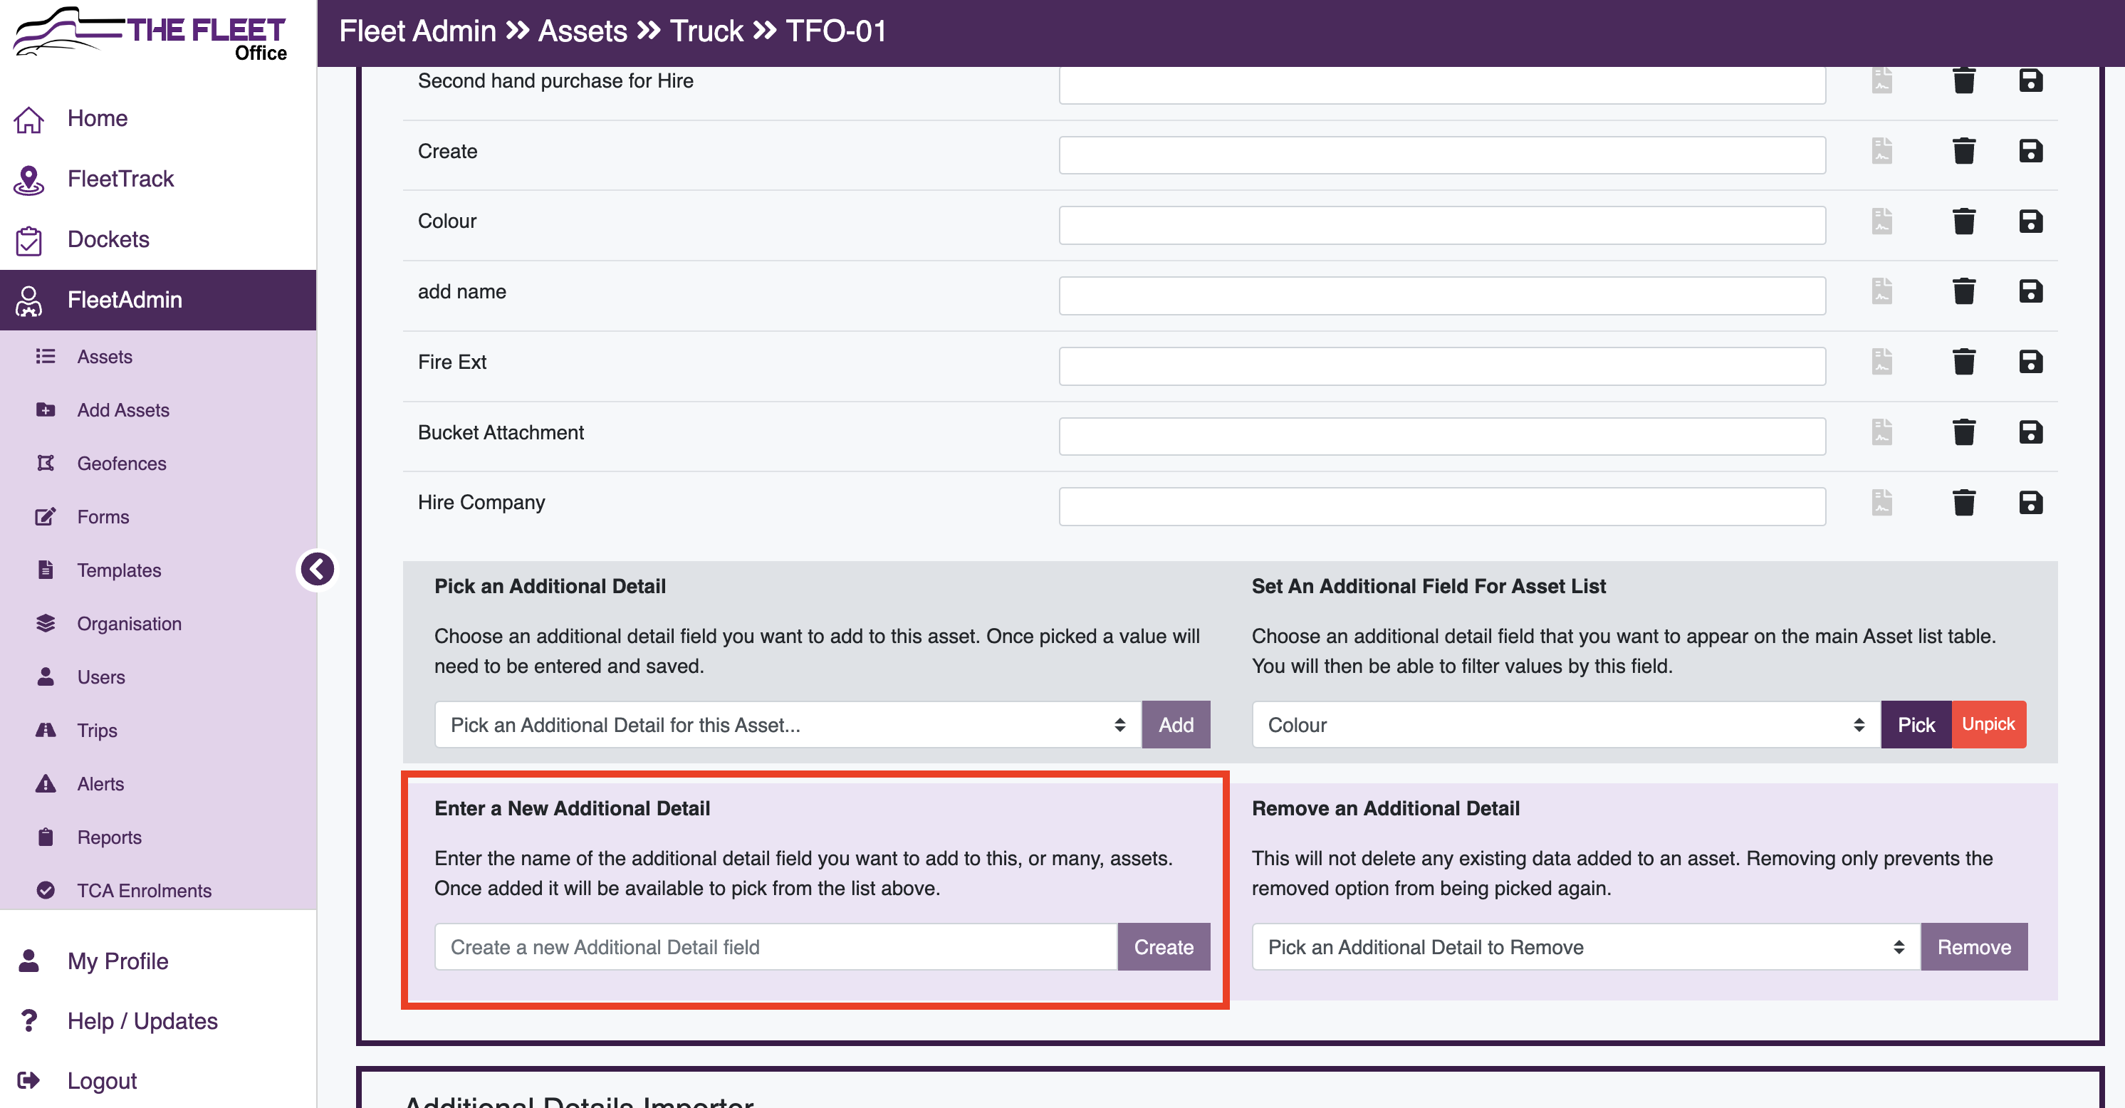The height and width of the screenshot is (1108, 2125).
Task: Save the Hire Company value
Action: pyautogui.click(x=2030, y=503)
